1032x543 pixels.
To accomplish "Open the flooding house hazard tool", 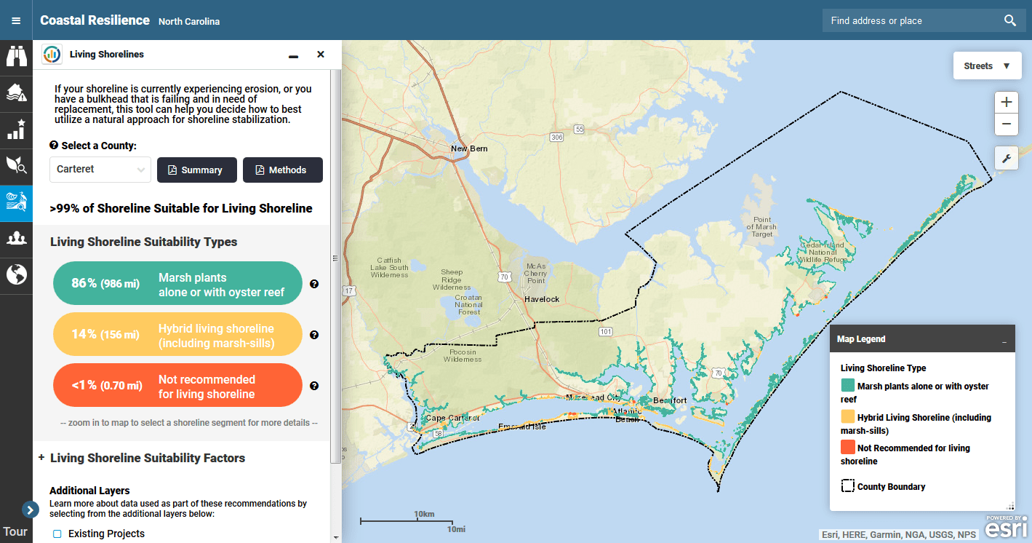I will (16, 93).
